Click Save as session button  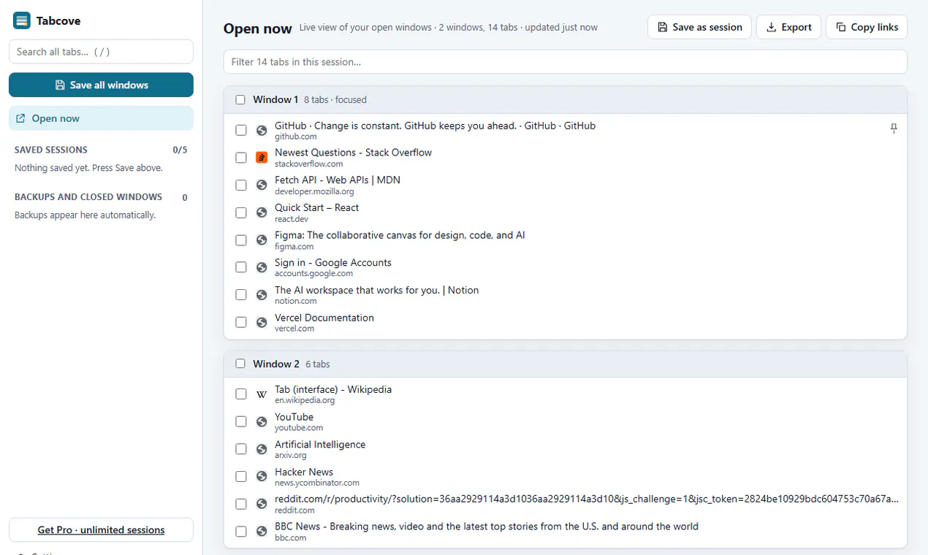point(699,27)
